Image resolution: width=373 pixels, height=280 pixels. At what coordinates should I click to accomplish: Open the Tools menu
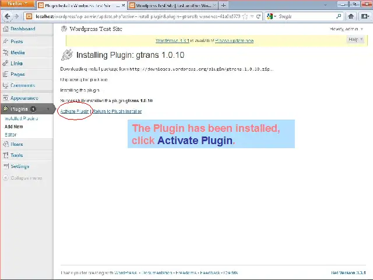[17, 155]
